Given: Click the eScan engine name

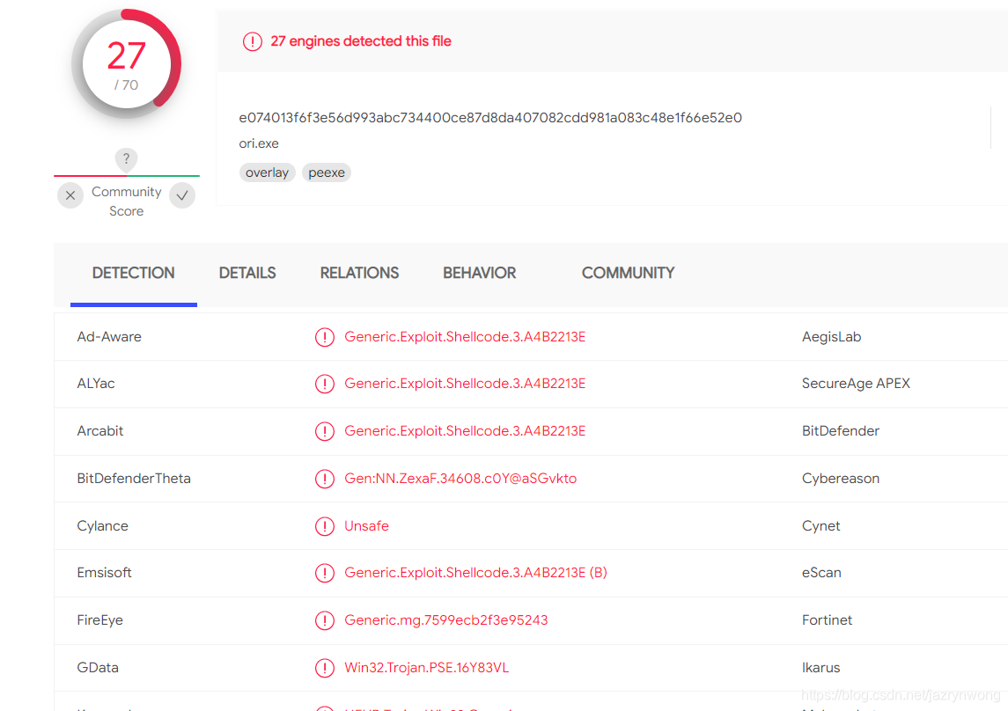Looking at the screenshot, I should [821, 572].
